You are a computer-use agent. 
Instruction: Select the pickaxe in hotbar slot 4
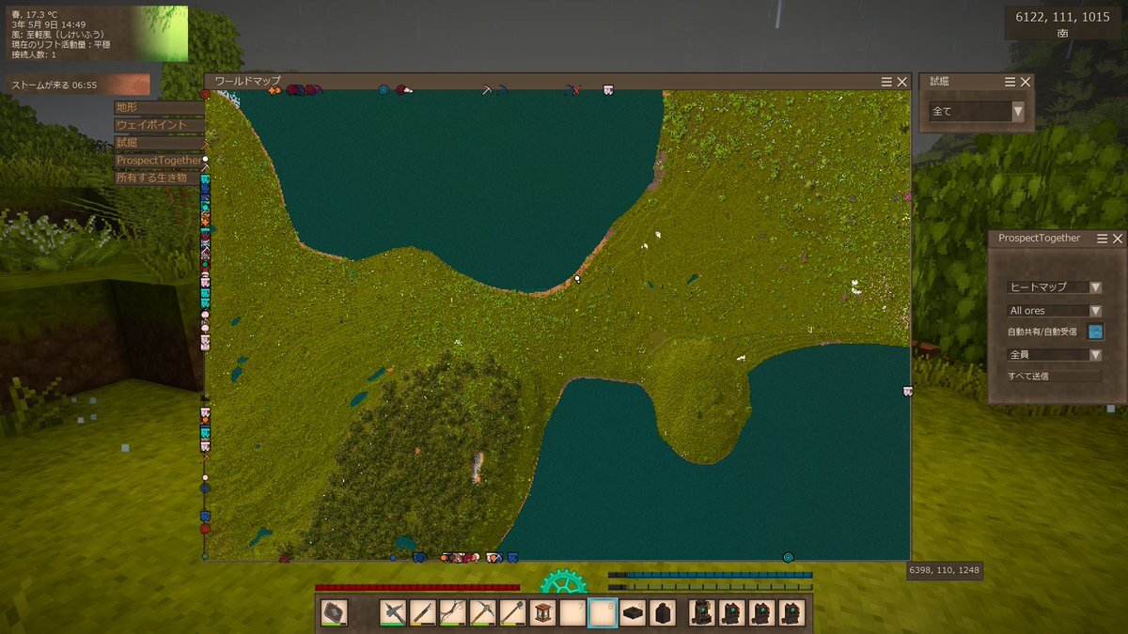point(483,613)
